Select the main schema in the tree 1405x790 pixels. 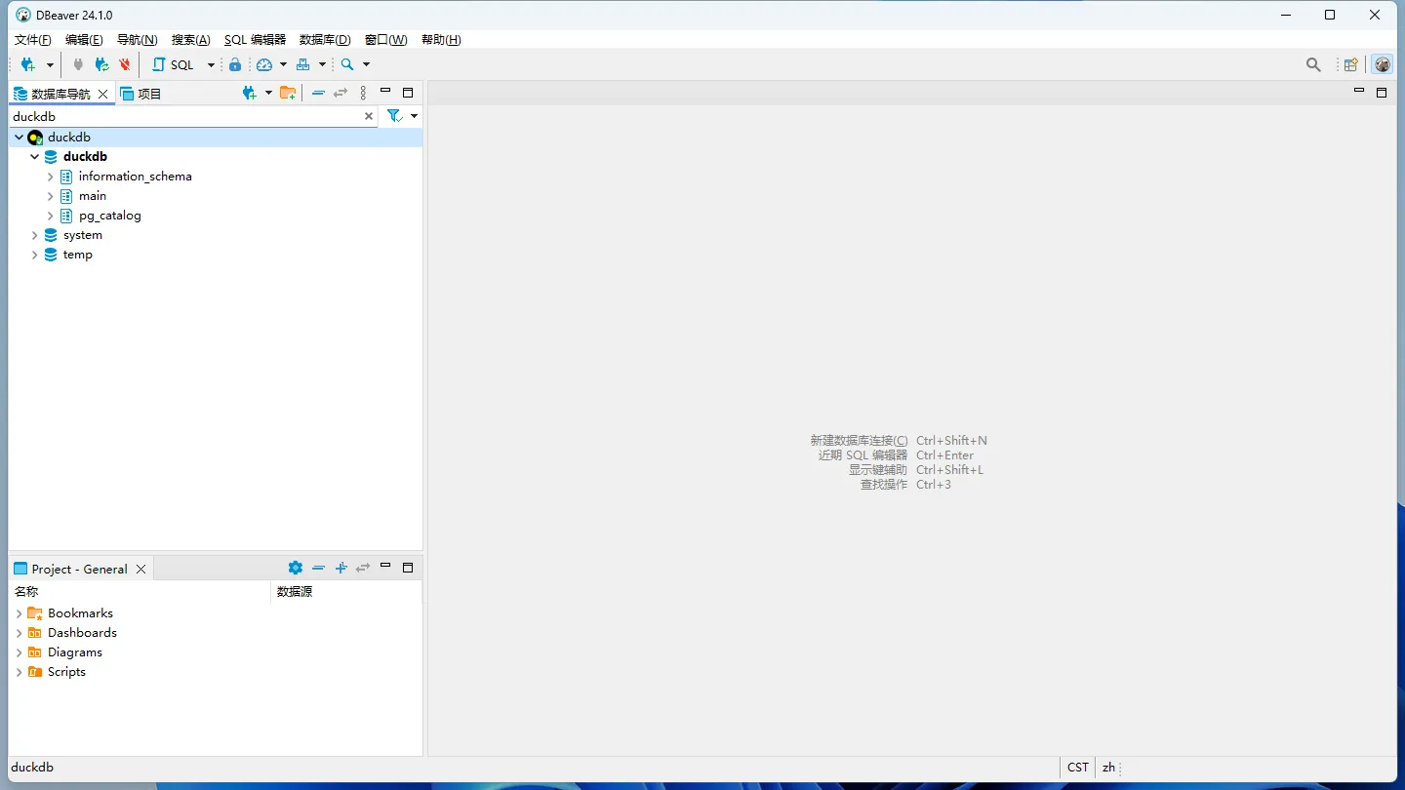(x=93, y=196)
